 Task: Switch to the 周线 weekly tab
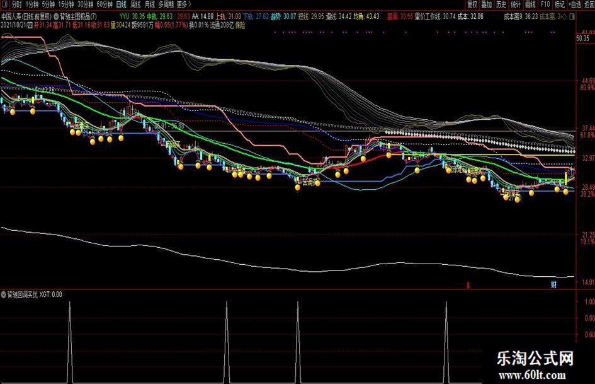pos(135,4)
